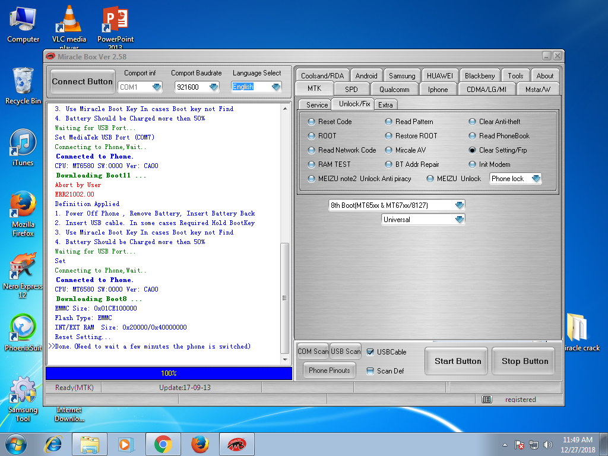The width and height of the screenshot is (608, 456).
Task: Open PhoenixSuit desktop shortcut
Action: [23, 332]
